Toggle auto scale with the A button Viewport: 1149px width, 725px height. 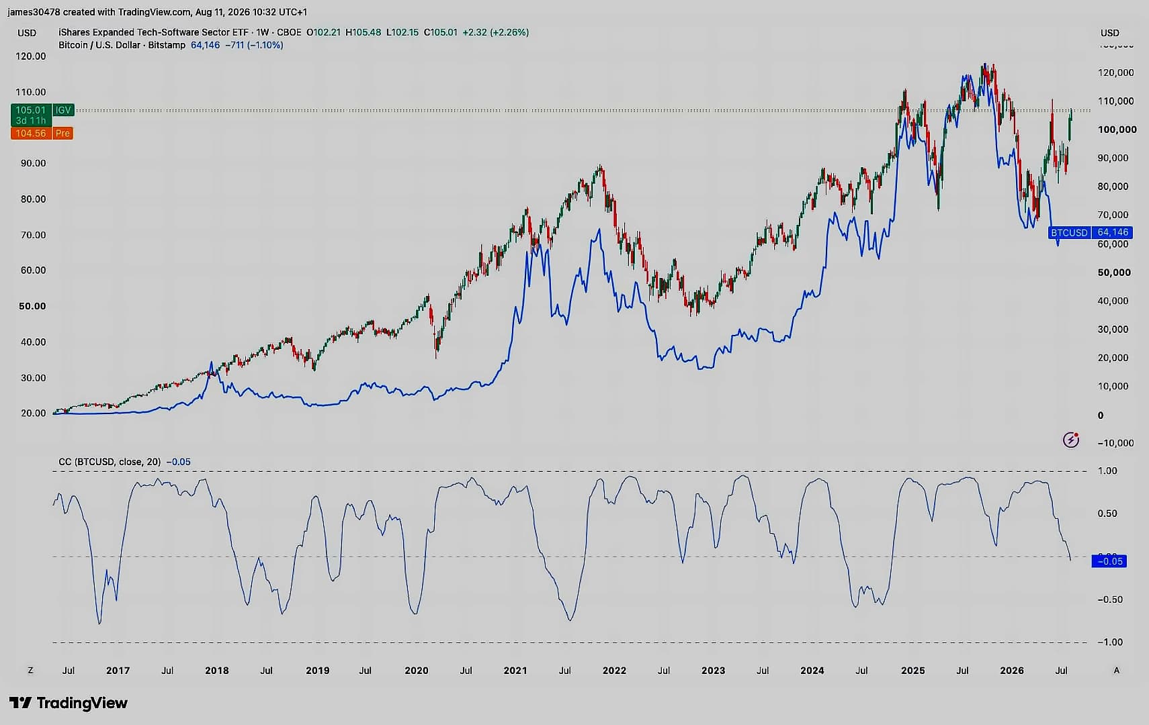(1117, 670)
